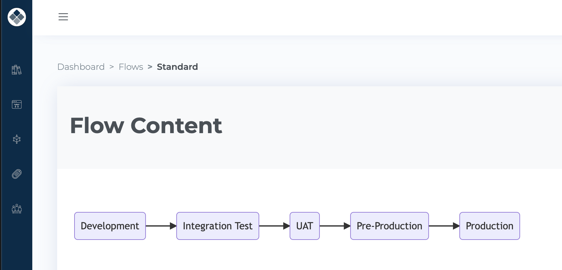The height and width of the screenshot is (270, 562).
Task: Click the arrow from UAT to Pre-Production
Action: click(335, 226)
